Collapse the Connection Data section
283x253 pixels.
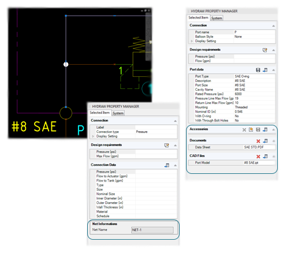[x=175, y=165]
